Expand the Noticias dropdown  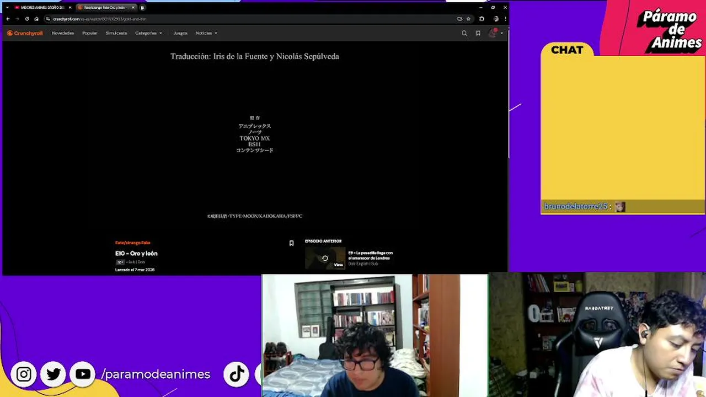(206, 33)
